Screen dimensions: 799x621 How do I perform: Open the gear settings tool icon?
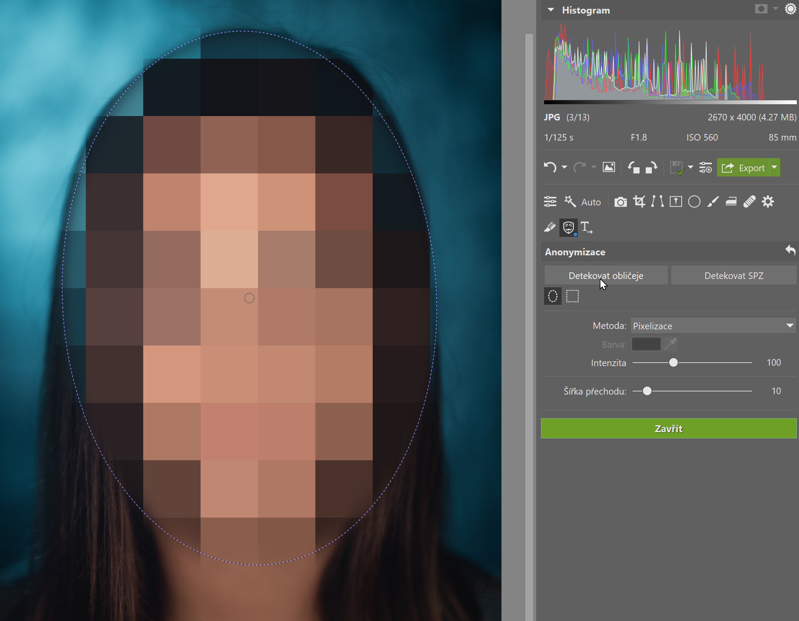[768, 201]
